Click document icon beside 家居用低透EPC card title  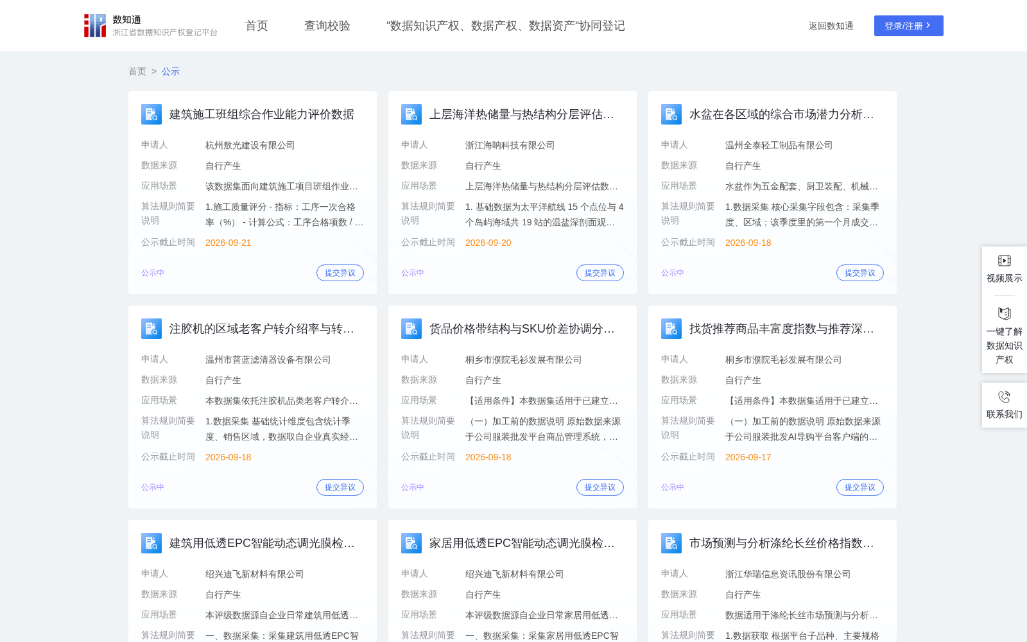pos(411,543)
